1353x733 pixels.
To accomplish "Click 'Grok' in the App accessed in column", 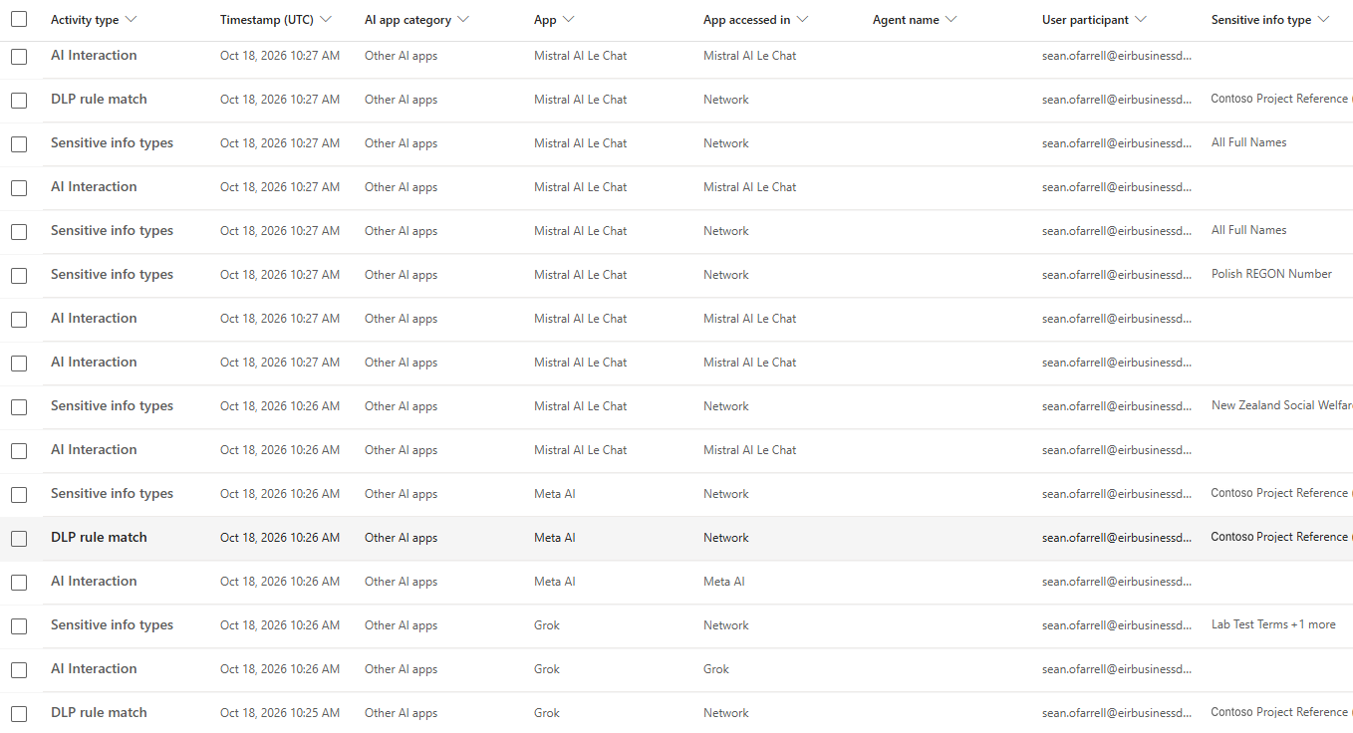I will 716,669.
